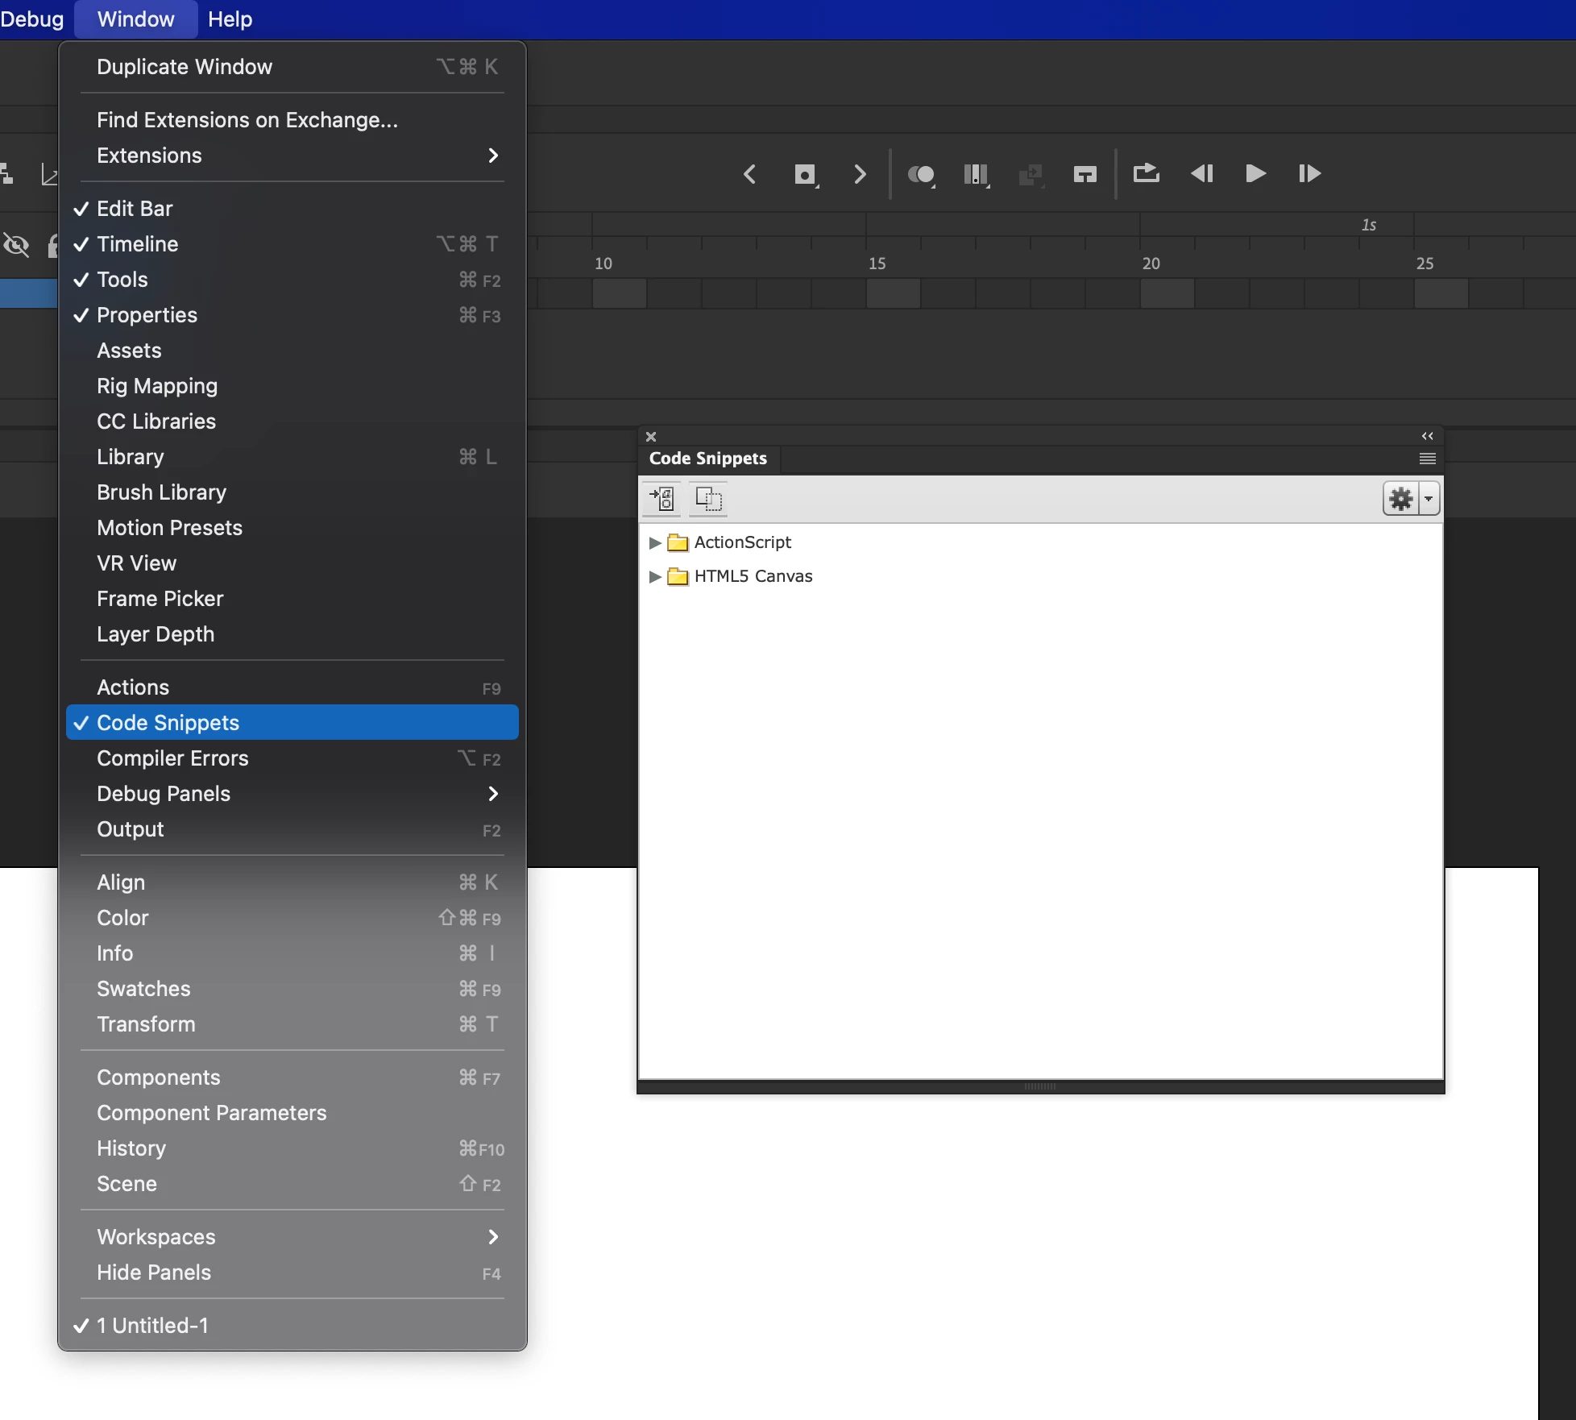Viewport: 1576px width, 1420px height.
Task: Uncheck the Timeline panel menu item
Action: 138,244
